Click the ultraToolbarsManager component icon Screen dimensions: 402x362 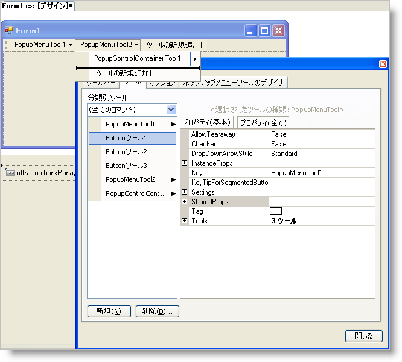pyautogui.click(x=10, y=173)
